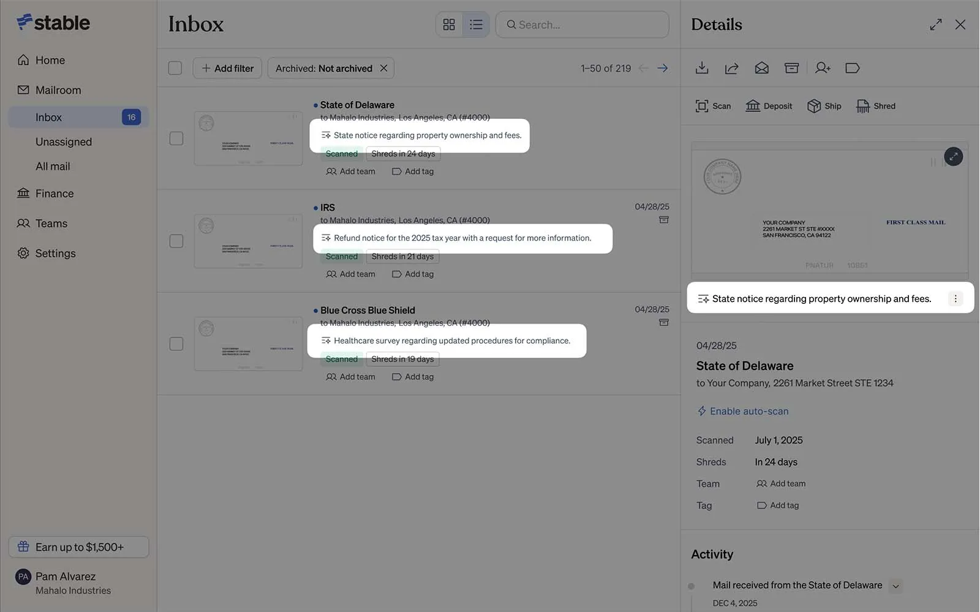Click inside the Search field
Screen dimensions: 980x612
click(x=582, y=25)
